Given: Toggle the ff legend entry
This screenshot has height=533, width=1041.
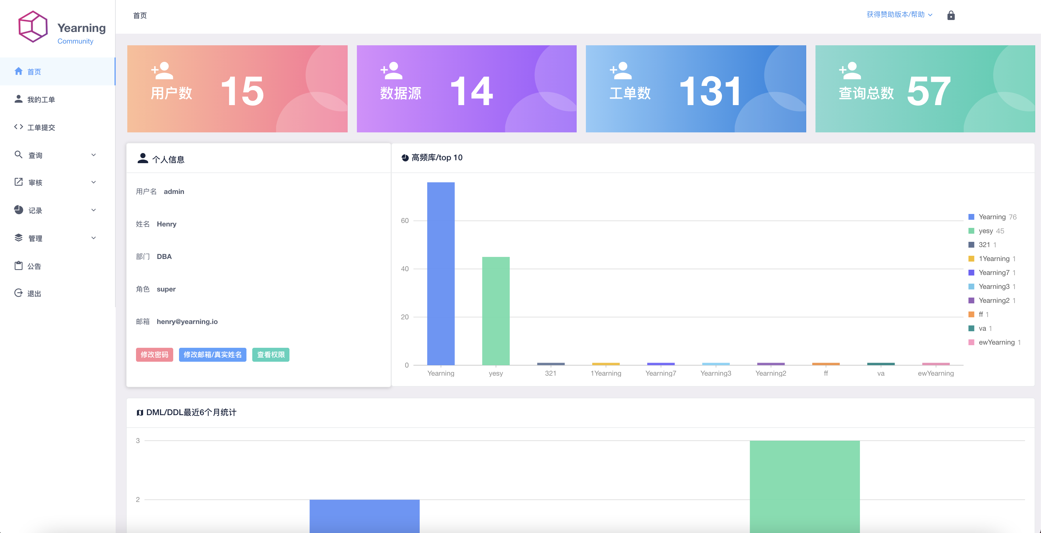Looking at the screenshot, I should click(979, 315).
